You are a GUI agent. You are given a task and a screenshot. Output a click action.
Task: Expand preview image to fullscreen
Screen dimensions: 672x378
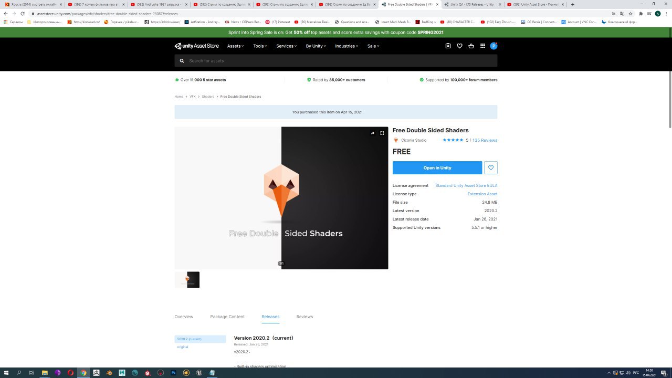(382, 133)
